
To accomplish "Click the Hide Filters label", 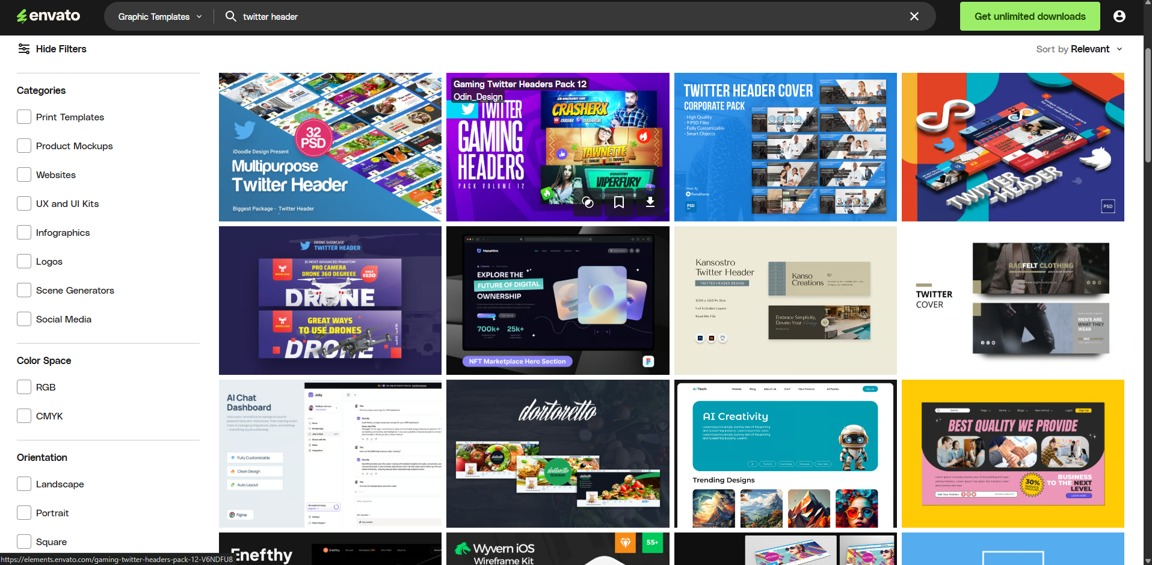I will tap(61, 49).
